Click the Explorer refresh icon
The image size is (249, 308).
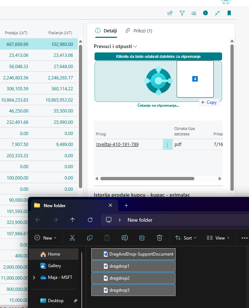pyautogui.click(x=90, y=220)
